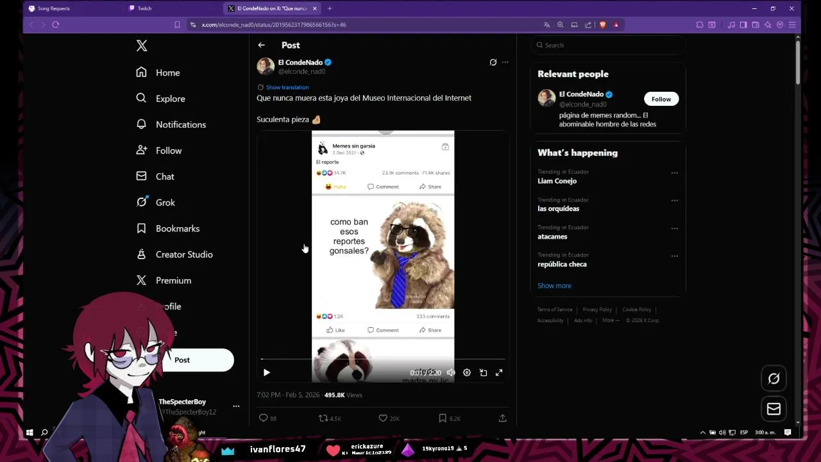Enter fullscreen on the video

click(499, 373)
